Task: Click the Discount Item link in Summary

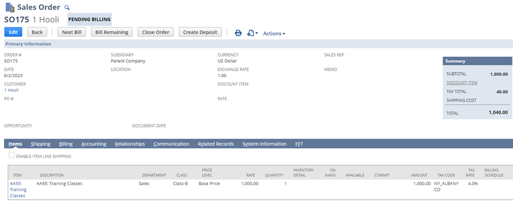Action: pyautogui.click(x=461, y=82)
